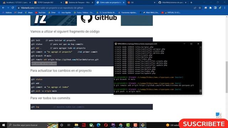Viewport: 228px width, 128px height.
Task: Open green Camtasia icon on taskbar
Action: pos(128,125)
